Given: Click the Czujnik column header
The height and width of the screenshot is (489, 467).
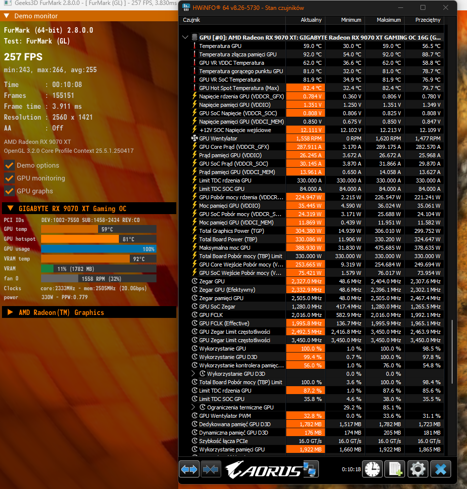Looking at the screenshot, I should pyautogui.click(x=232, y=20).
